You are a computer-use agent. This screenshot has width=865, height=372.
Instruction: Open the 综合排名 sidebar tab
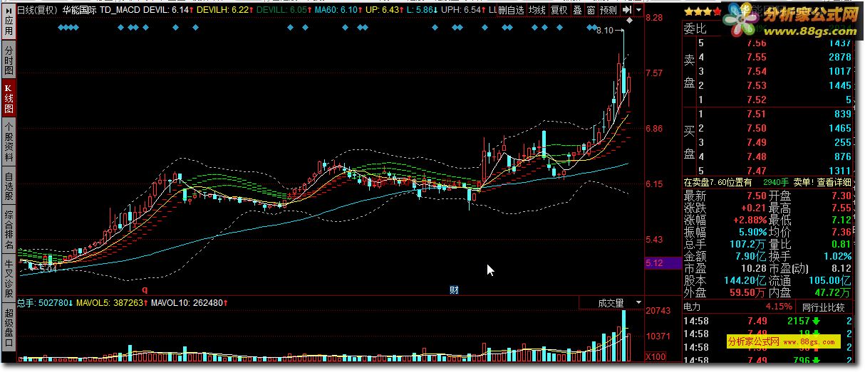(9, 230)
